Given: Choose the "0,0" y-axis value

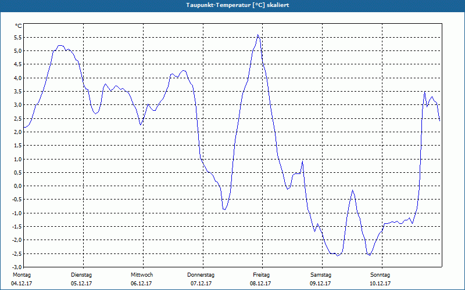Looking at the screenshot, I should tap(18, 186).
